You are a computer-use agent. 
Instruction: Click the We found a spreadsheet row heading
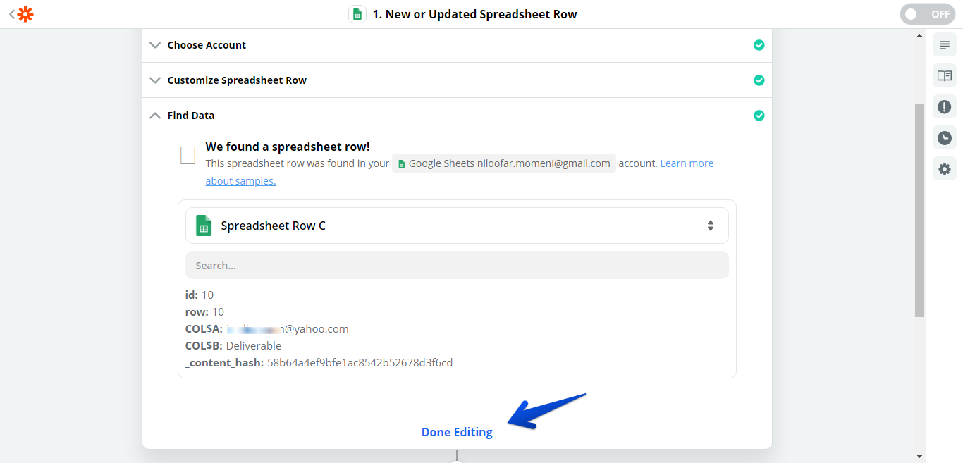[288, 147]
